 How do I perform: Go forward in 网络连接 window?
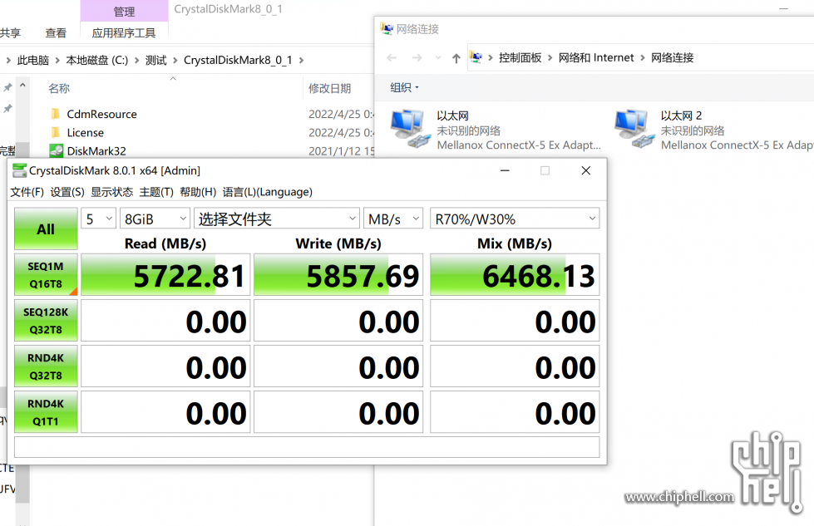[x=417, y=57]
